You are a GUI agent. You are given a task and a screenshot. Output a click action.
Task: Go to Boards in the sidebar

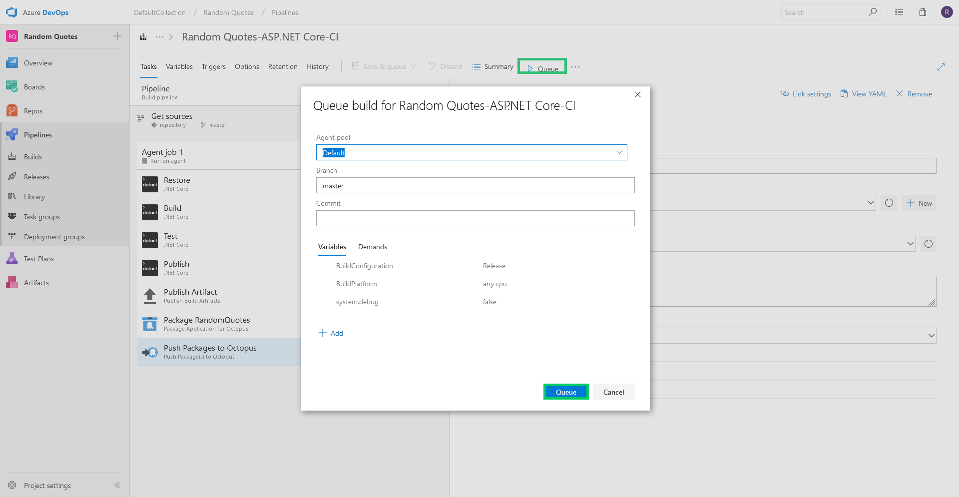pyautogui.click(x=34, y=87)
